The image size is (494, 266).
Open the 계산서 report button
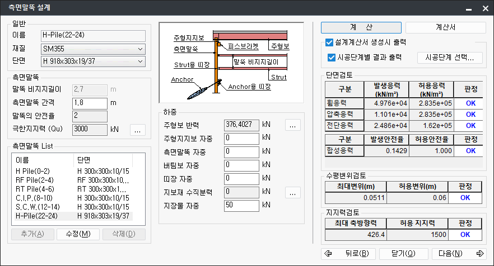(445, 27)
